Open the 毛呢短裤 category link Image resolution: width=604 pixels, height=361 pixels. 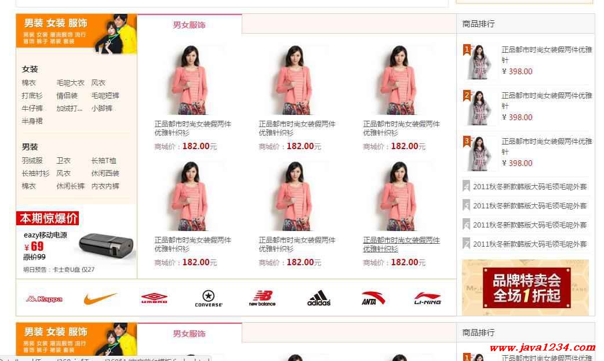pos(105,96)
